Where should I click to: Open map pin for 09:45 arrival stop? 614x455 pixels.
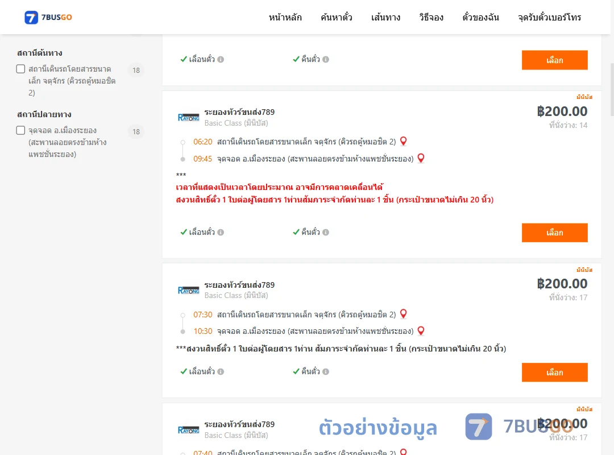(421, 158)
